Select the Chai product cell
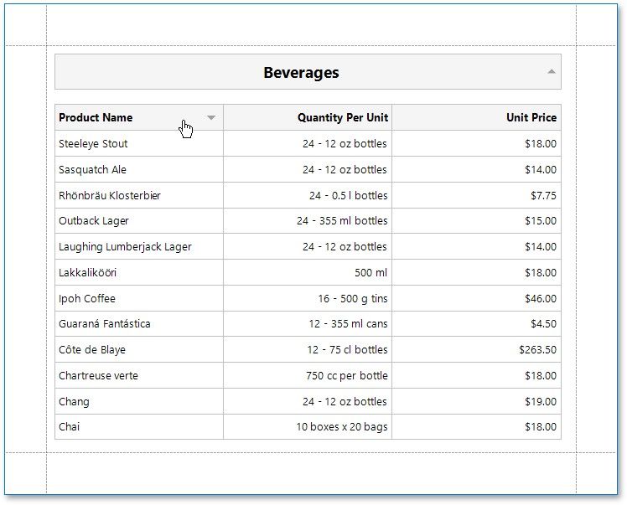The width and height of the screenshot is (627, 505). click(x=70, y=427)
